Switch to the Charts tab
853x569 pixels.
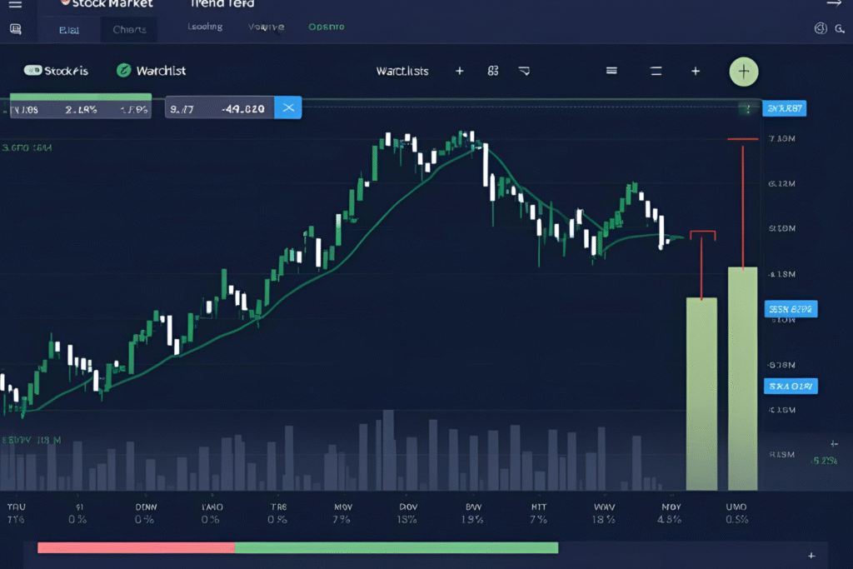[129, 28]
